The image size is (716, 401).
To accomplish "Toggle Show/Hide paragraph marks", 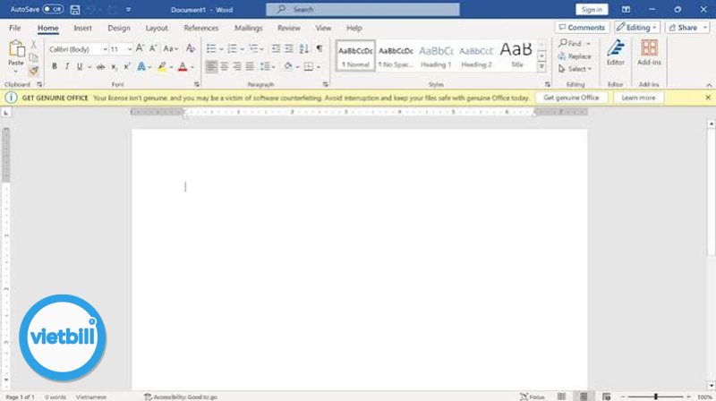I will pos(320,48).
